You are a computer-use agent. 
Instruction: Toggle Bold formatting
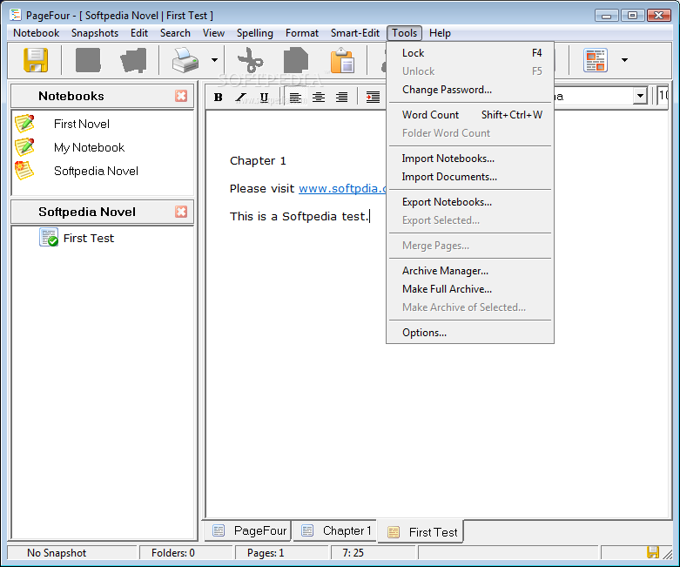pos(219,97)
